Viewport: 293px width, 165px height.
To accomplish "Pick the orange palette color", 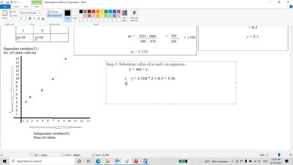I will pyautogui.click(x=98, y=11).
